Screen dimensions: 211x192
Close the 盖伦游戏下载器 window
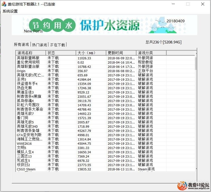202,4
